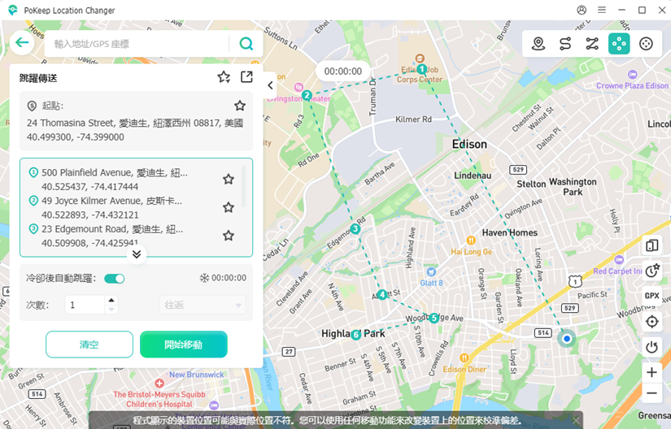The width and height of the screenshot is (671, 429).
Task: Click the Hai Long Ge restaurant marker
Action: pos(471,240)
